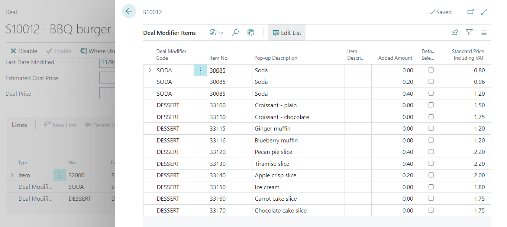The image size is (507, 227).
Task: Click the Disable action button
Action: pyautogui.click(x=24, y=51)
